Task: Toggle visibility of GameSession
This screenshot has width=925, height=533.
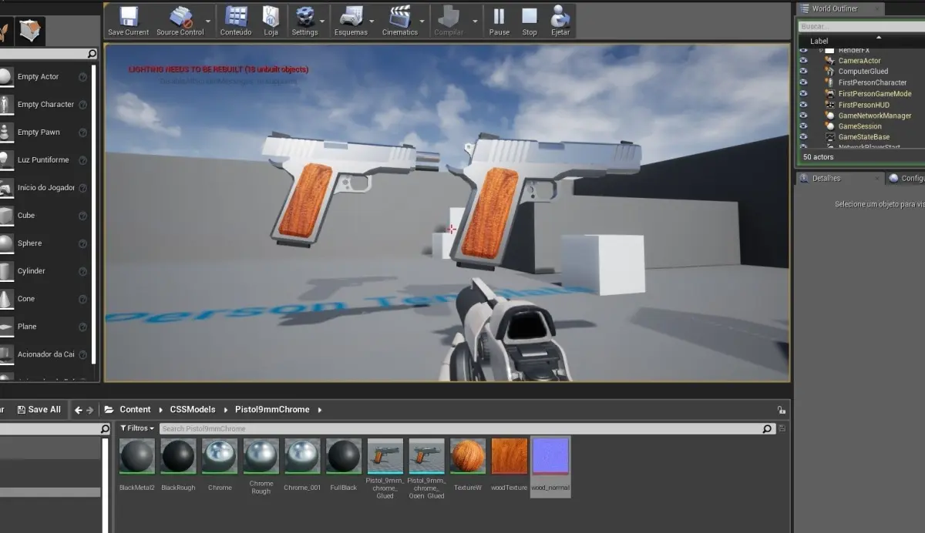Action: (x=803, y=126)
